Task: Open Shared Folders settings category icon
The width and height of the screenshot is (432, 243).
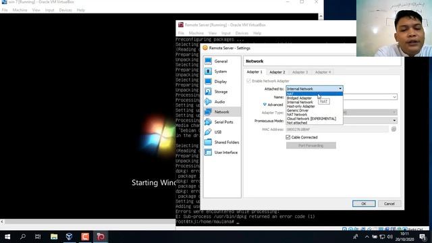Action: [x=209, y=142]
